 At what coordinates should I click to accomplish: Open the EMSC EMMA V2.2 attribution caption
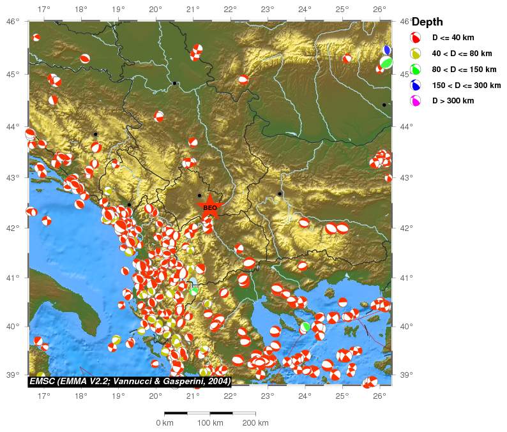point(130,382)
